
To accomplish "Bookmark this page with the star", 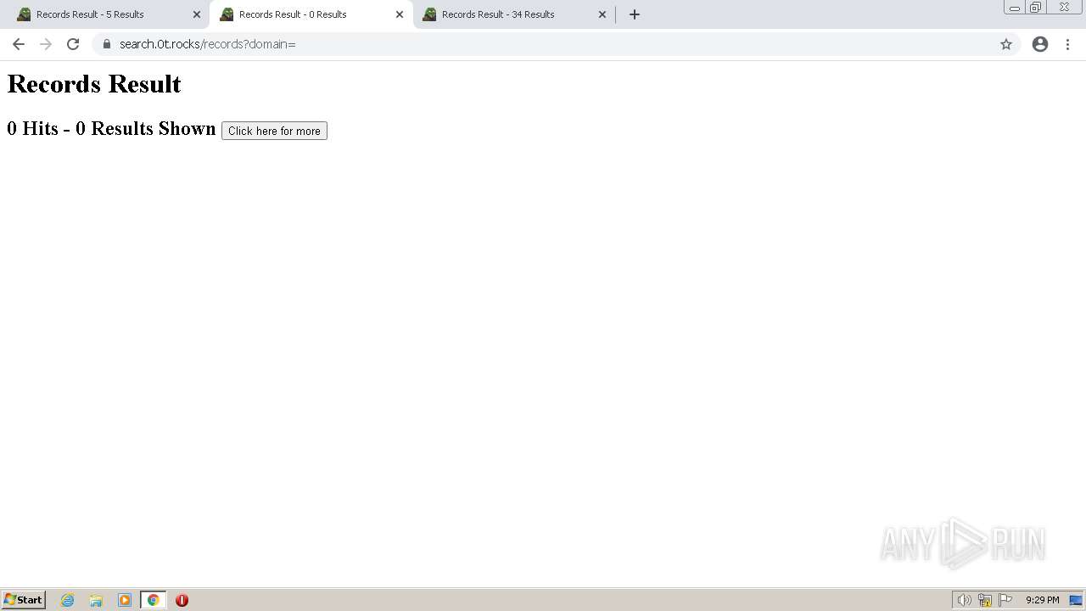I will coord(1006,44).
